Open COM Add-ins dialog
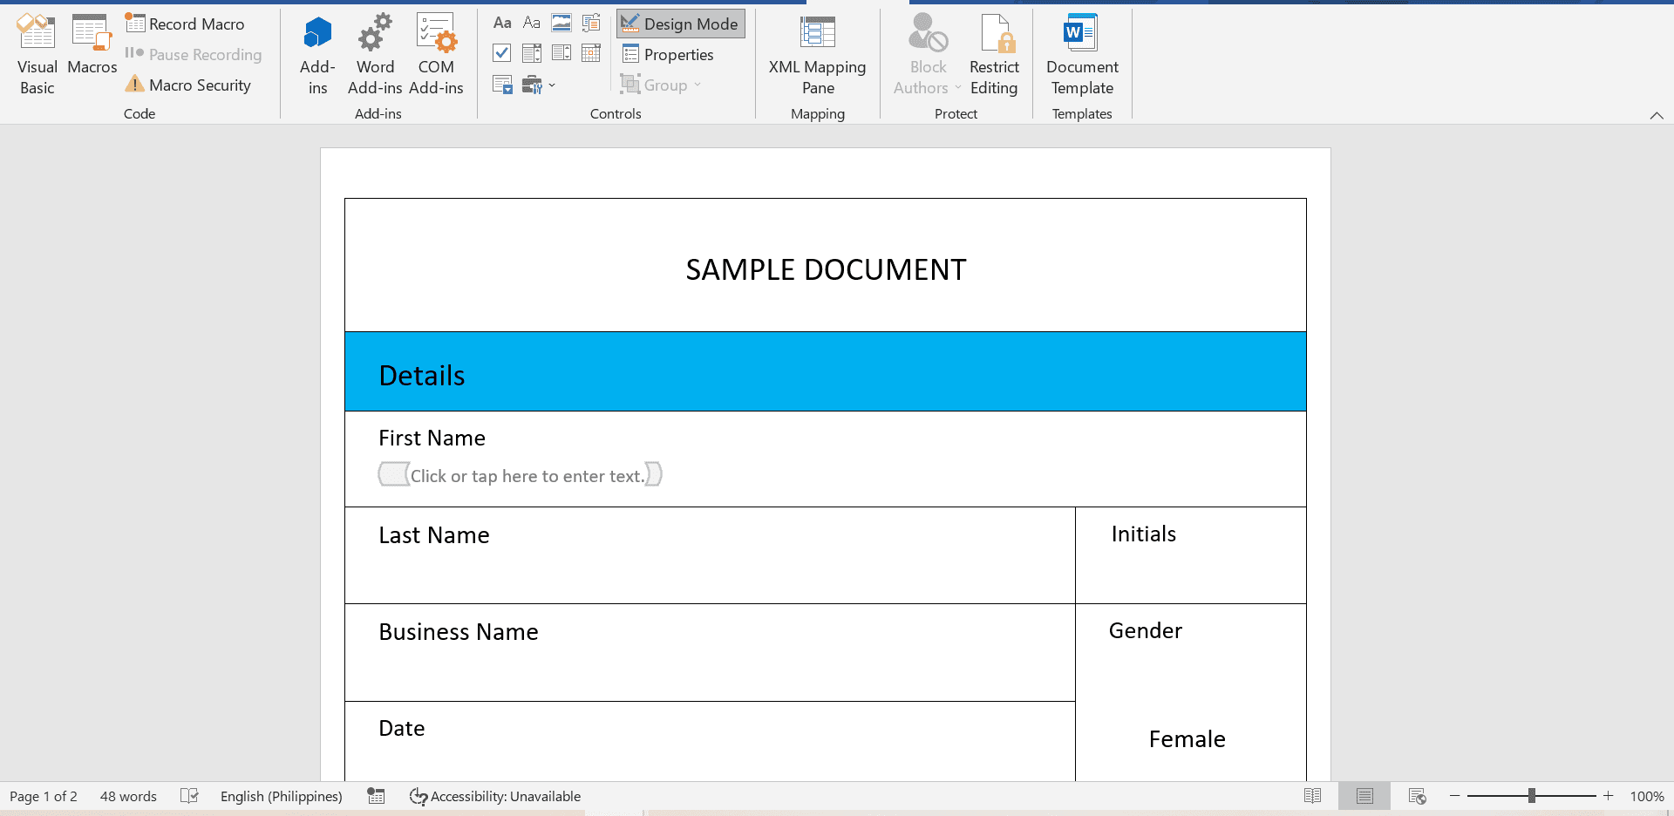The width and height of the screenshot is (1674, 816). 436,54
